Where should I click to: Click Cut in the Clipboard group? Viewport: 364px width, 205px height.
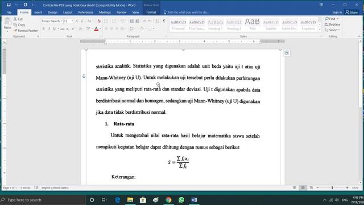click(x=18, y=19)
